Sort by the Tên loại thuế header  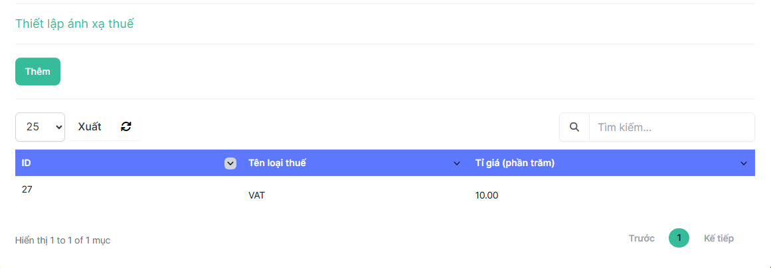click(x=277, y=163)
